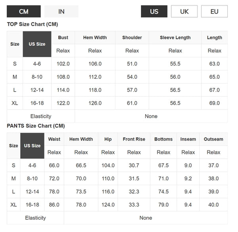Click the Outseam column header
Image resolution: width=238 pixels, height=232 pixels.
[213, 139]
